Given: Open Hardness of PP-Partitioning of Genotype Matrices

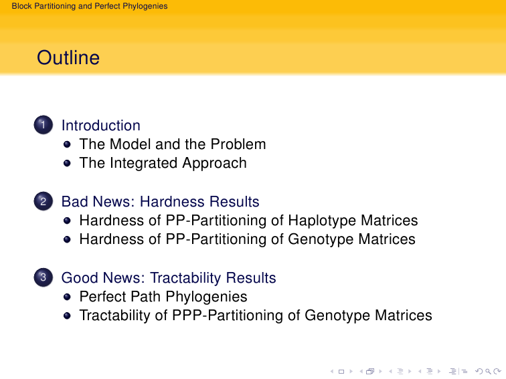Looking at the screenshot, I should point(247,239).
